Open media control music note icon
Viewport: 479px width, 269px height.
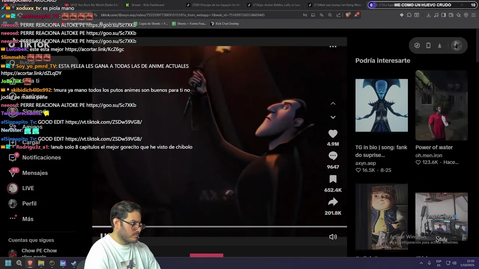coord(436,15)
